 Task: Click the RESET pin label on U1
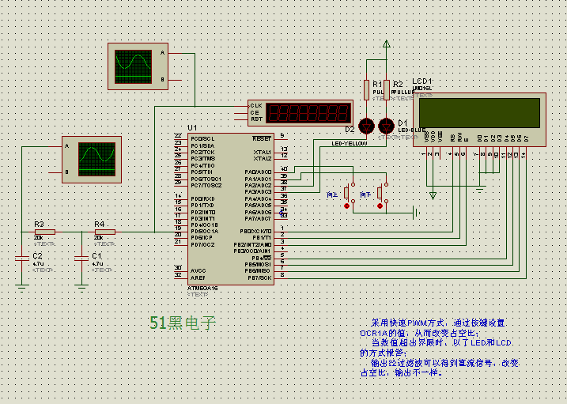262,139
